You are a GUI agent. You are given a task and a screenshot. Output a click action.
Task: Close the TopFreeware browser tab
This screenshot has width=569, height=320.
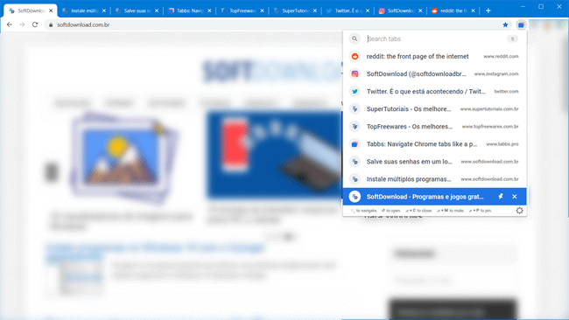click(x=262, y=10)
